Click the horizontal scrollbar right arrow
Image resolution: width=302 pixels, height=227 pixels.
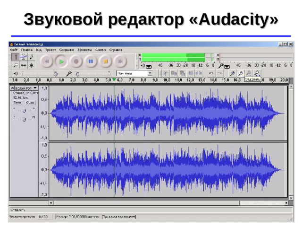click(x=286, y=203)
